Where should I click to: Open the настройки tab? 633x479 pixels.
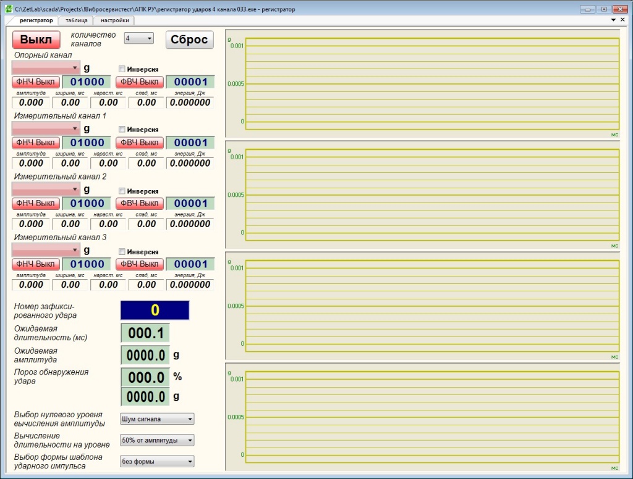114,20
